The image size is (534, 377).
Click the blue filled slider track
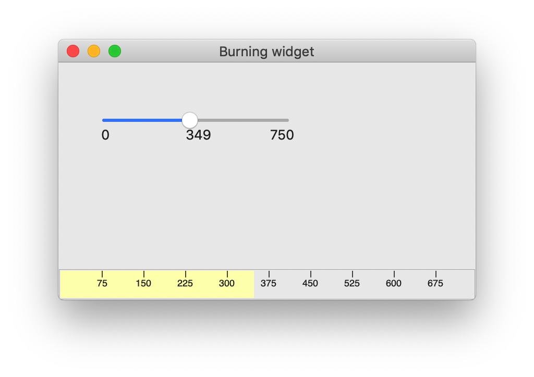[x=142, y=120]
